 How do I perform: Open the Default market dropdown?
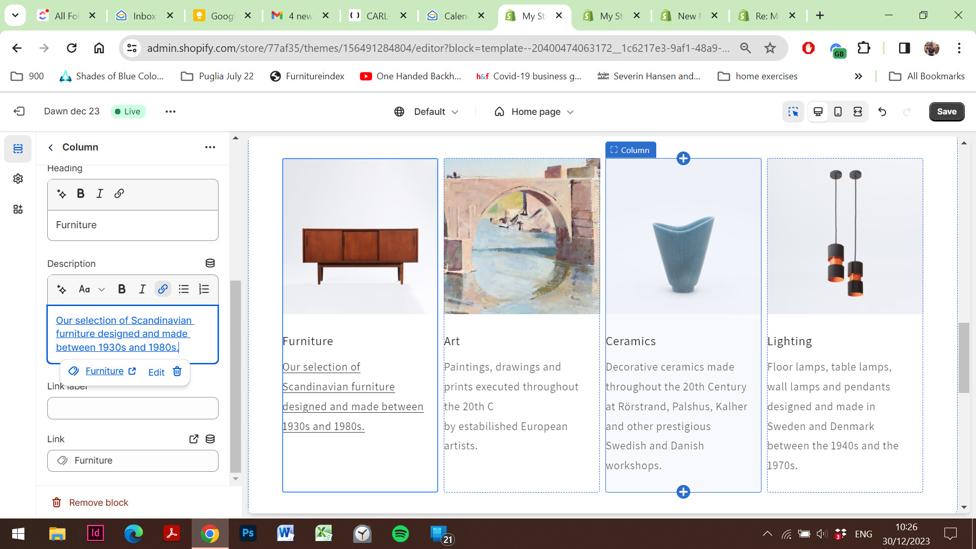coord(427,112)
